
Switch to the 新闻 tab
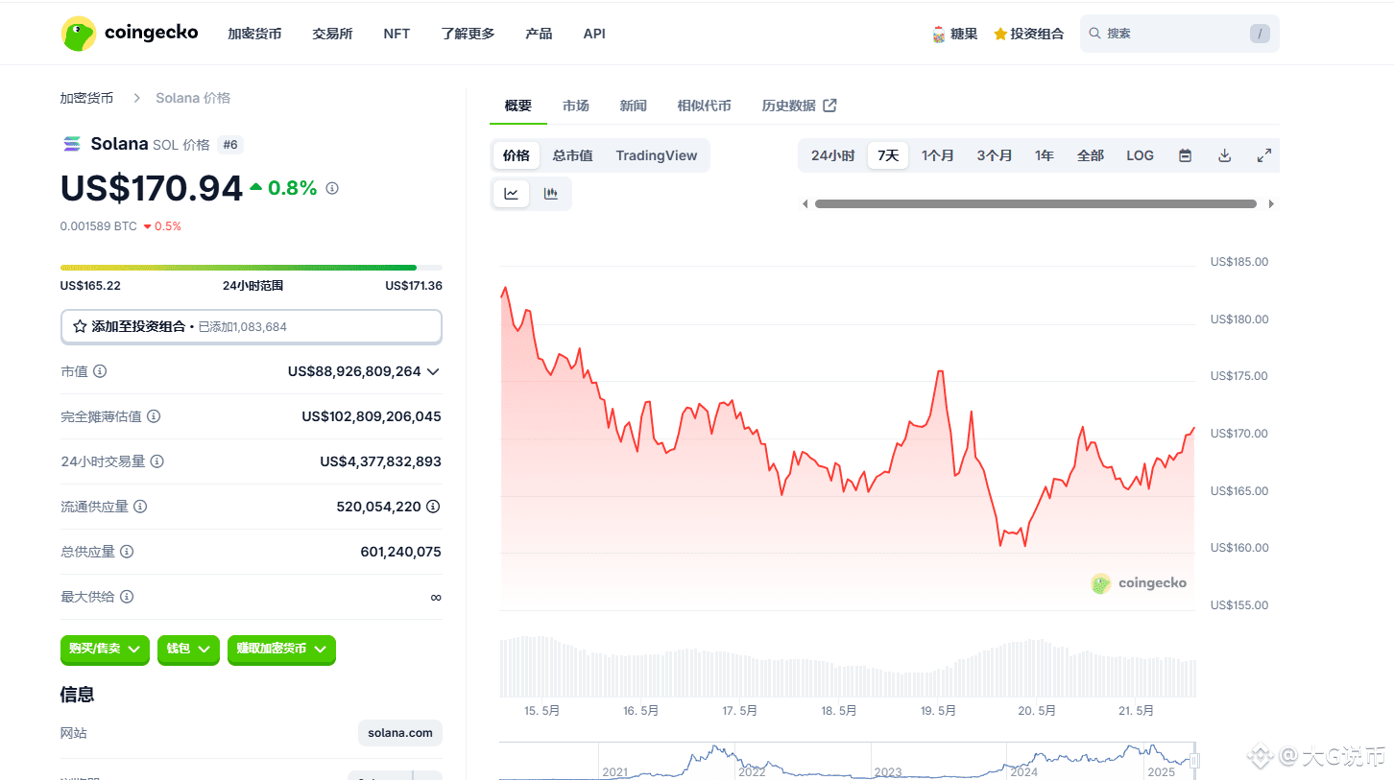pos(633,106)
